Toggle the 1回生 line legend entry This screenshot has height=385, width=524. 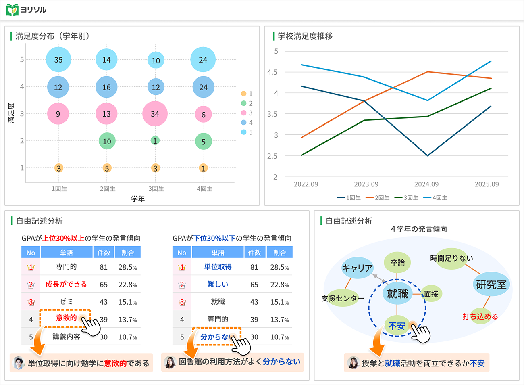349,198
